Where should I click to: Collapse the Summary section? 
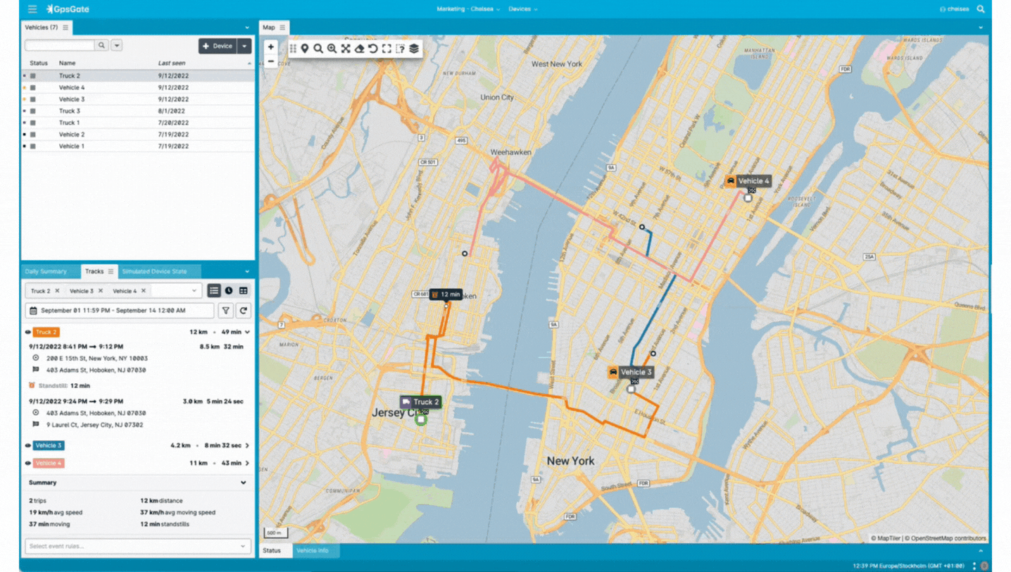point(244,483)
